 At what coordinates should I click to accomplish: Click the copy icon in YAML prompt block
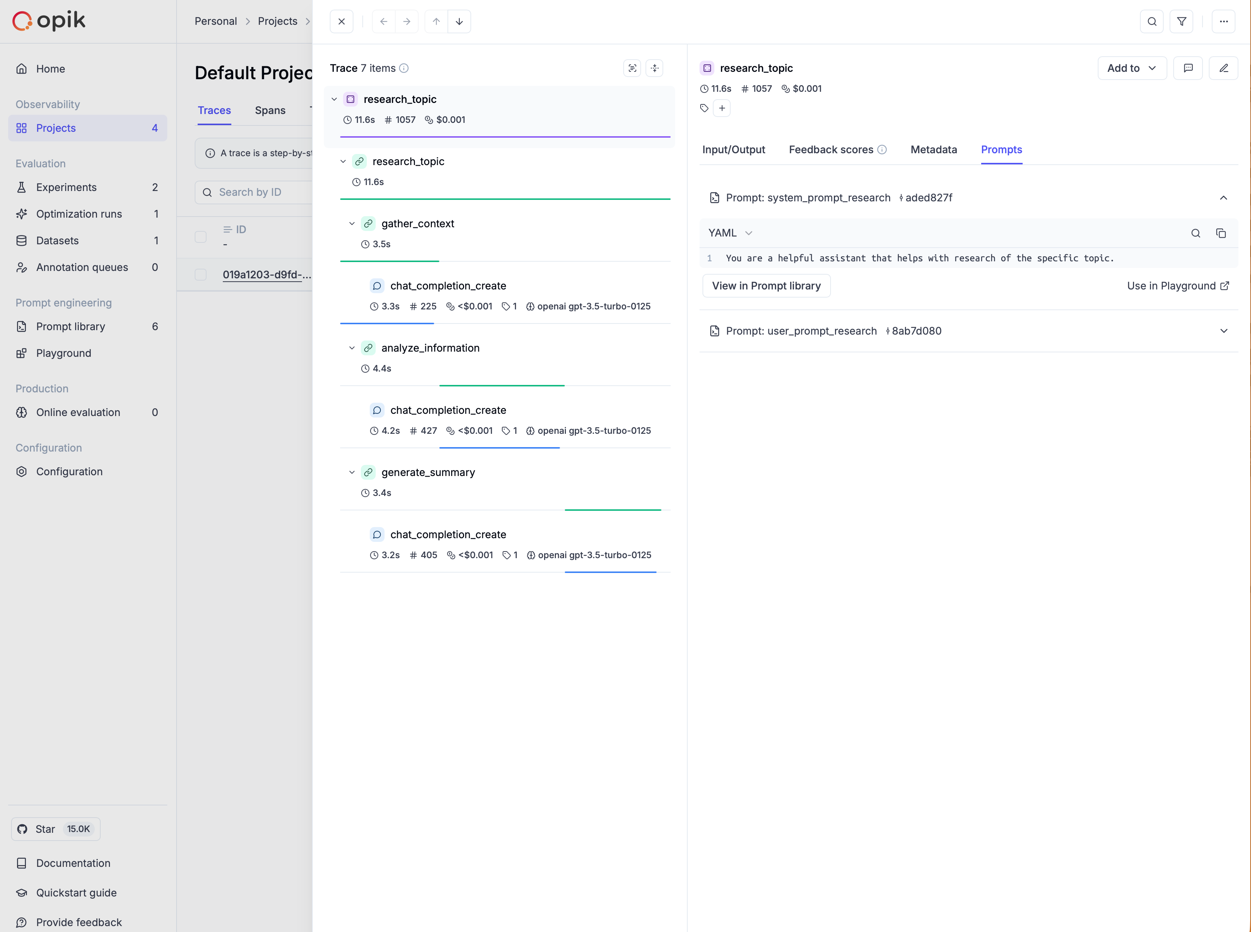[x=1221, y=233]
